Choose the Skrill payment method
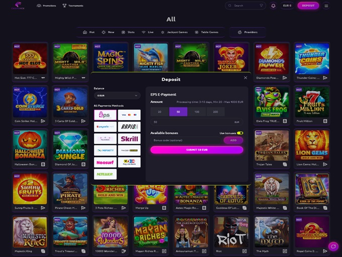Screen dimensions: 342x257 pyautogui.click(x=129, y=139)
